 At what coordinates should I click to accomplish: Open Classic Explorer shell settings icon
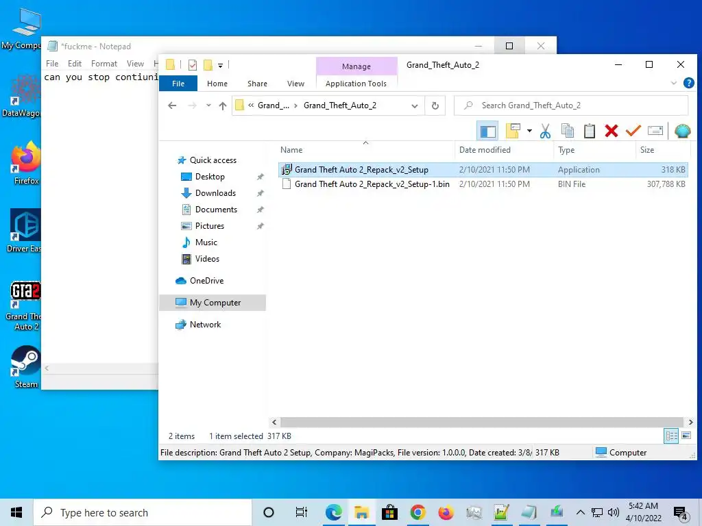[682, 131]
